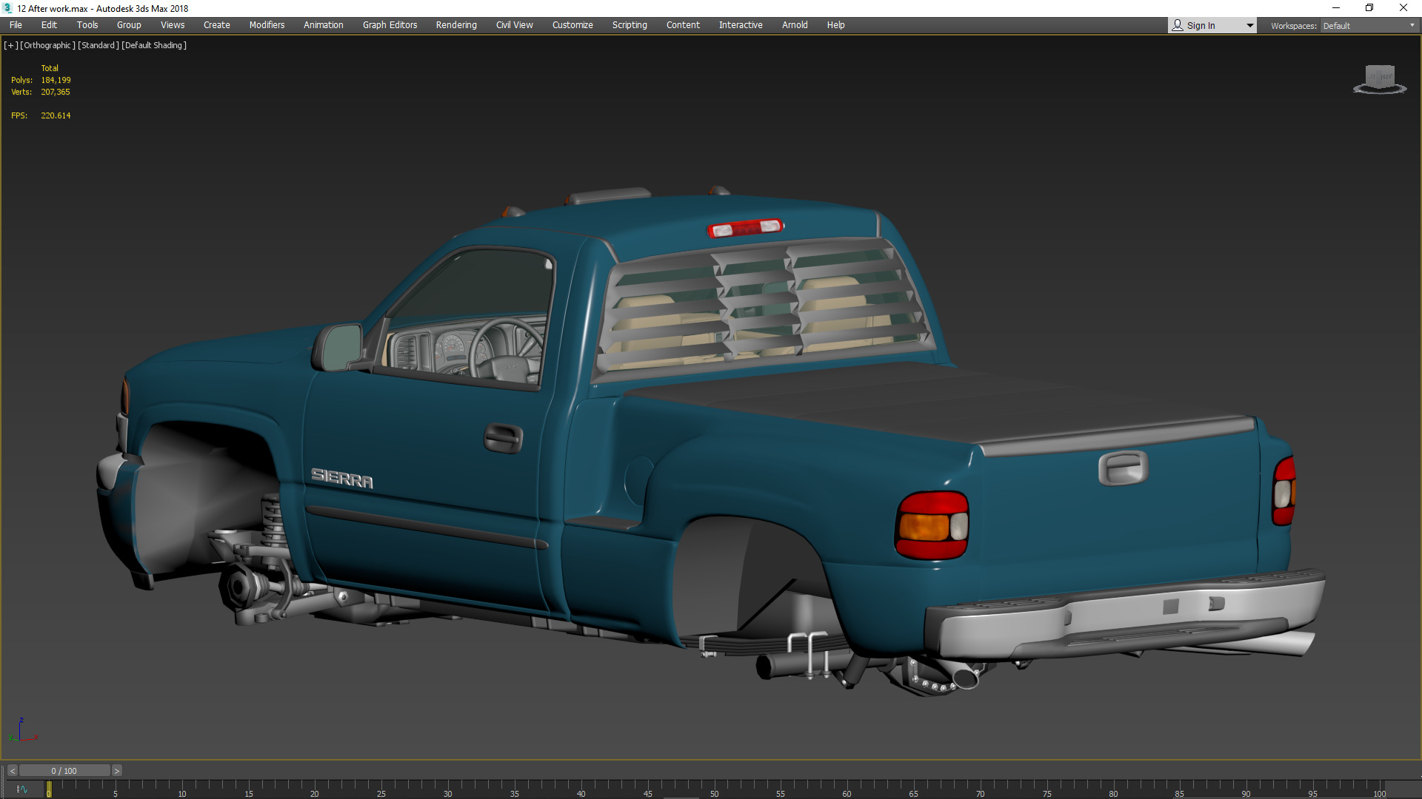
Task: Open the Rendering menu
Action: click(455, 25)
